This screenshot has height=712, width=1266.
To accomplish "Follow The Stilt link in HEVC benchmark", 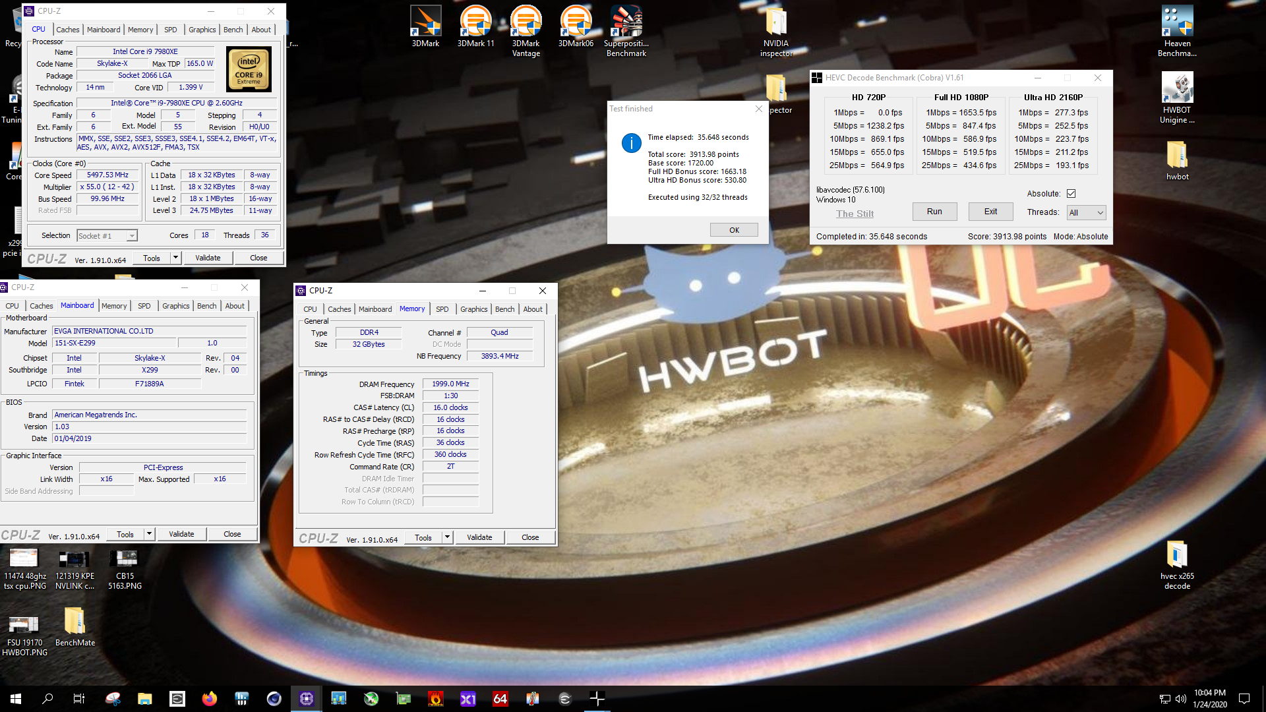I will coord(855,214).
